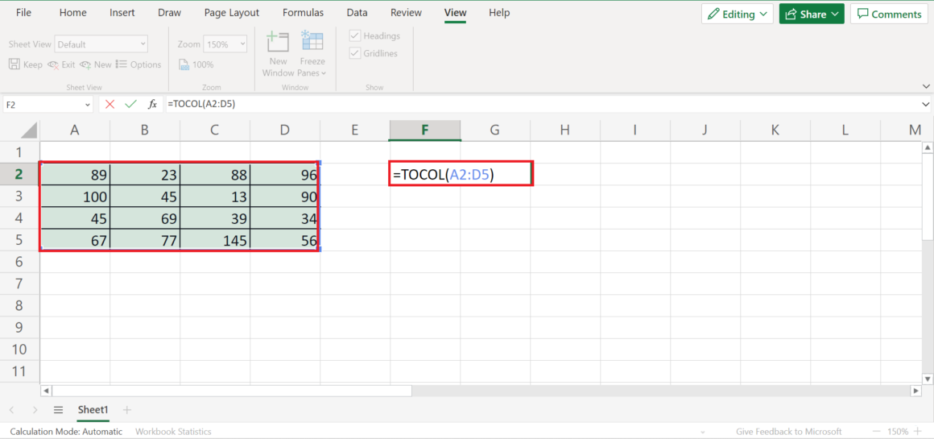Open the Editing mode dropdown
Viewport: 934px width, 439px height.
point(737,14)
